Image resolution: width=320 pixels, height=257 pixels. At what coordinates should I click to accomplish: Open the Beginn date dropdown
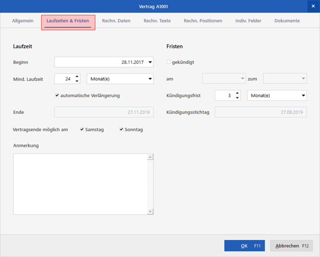point(150,62)
